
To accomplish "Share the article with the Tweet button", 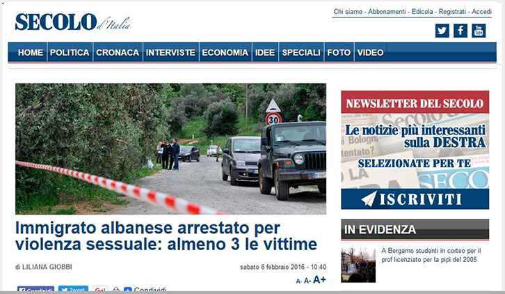I will (x=73, y=290).
